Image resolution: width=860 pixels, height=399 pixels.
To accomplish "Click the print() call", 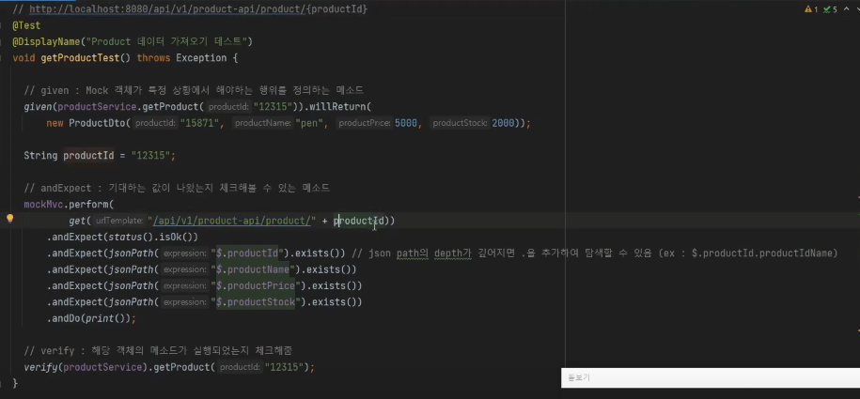I will 105,318.
